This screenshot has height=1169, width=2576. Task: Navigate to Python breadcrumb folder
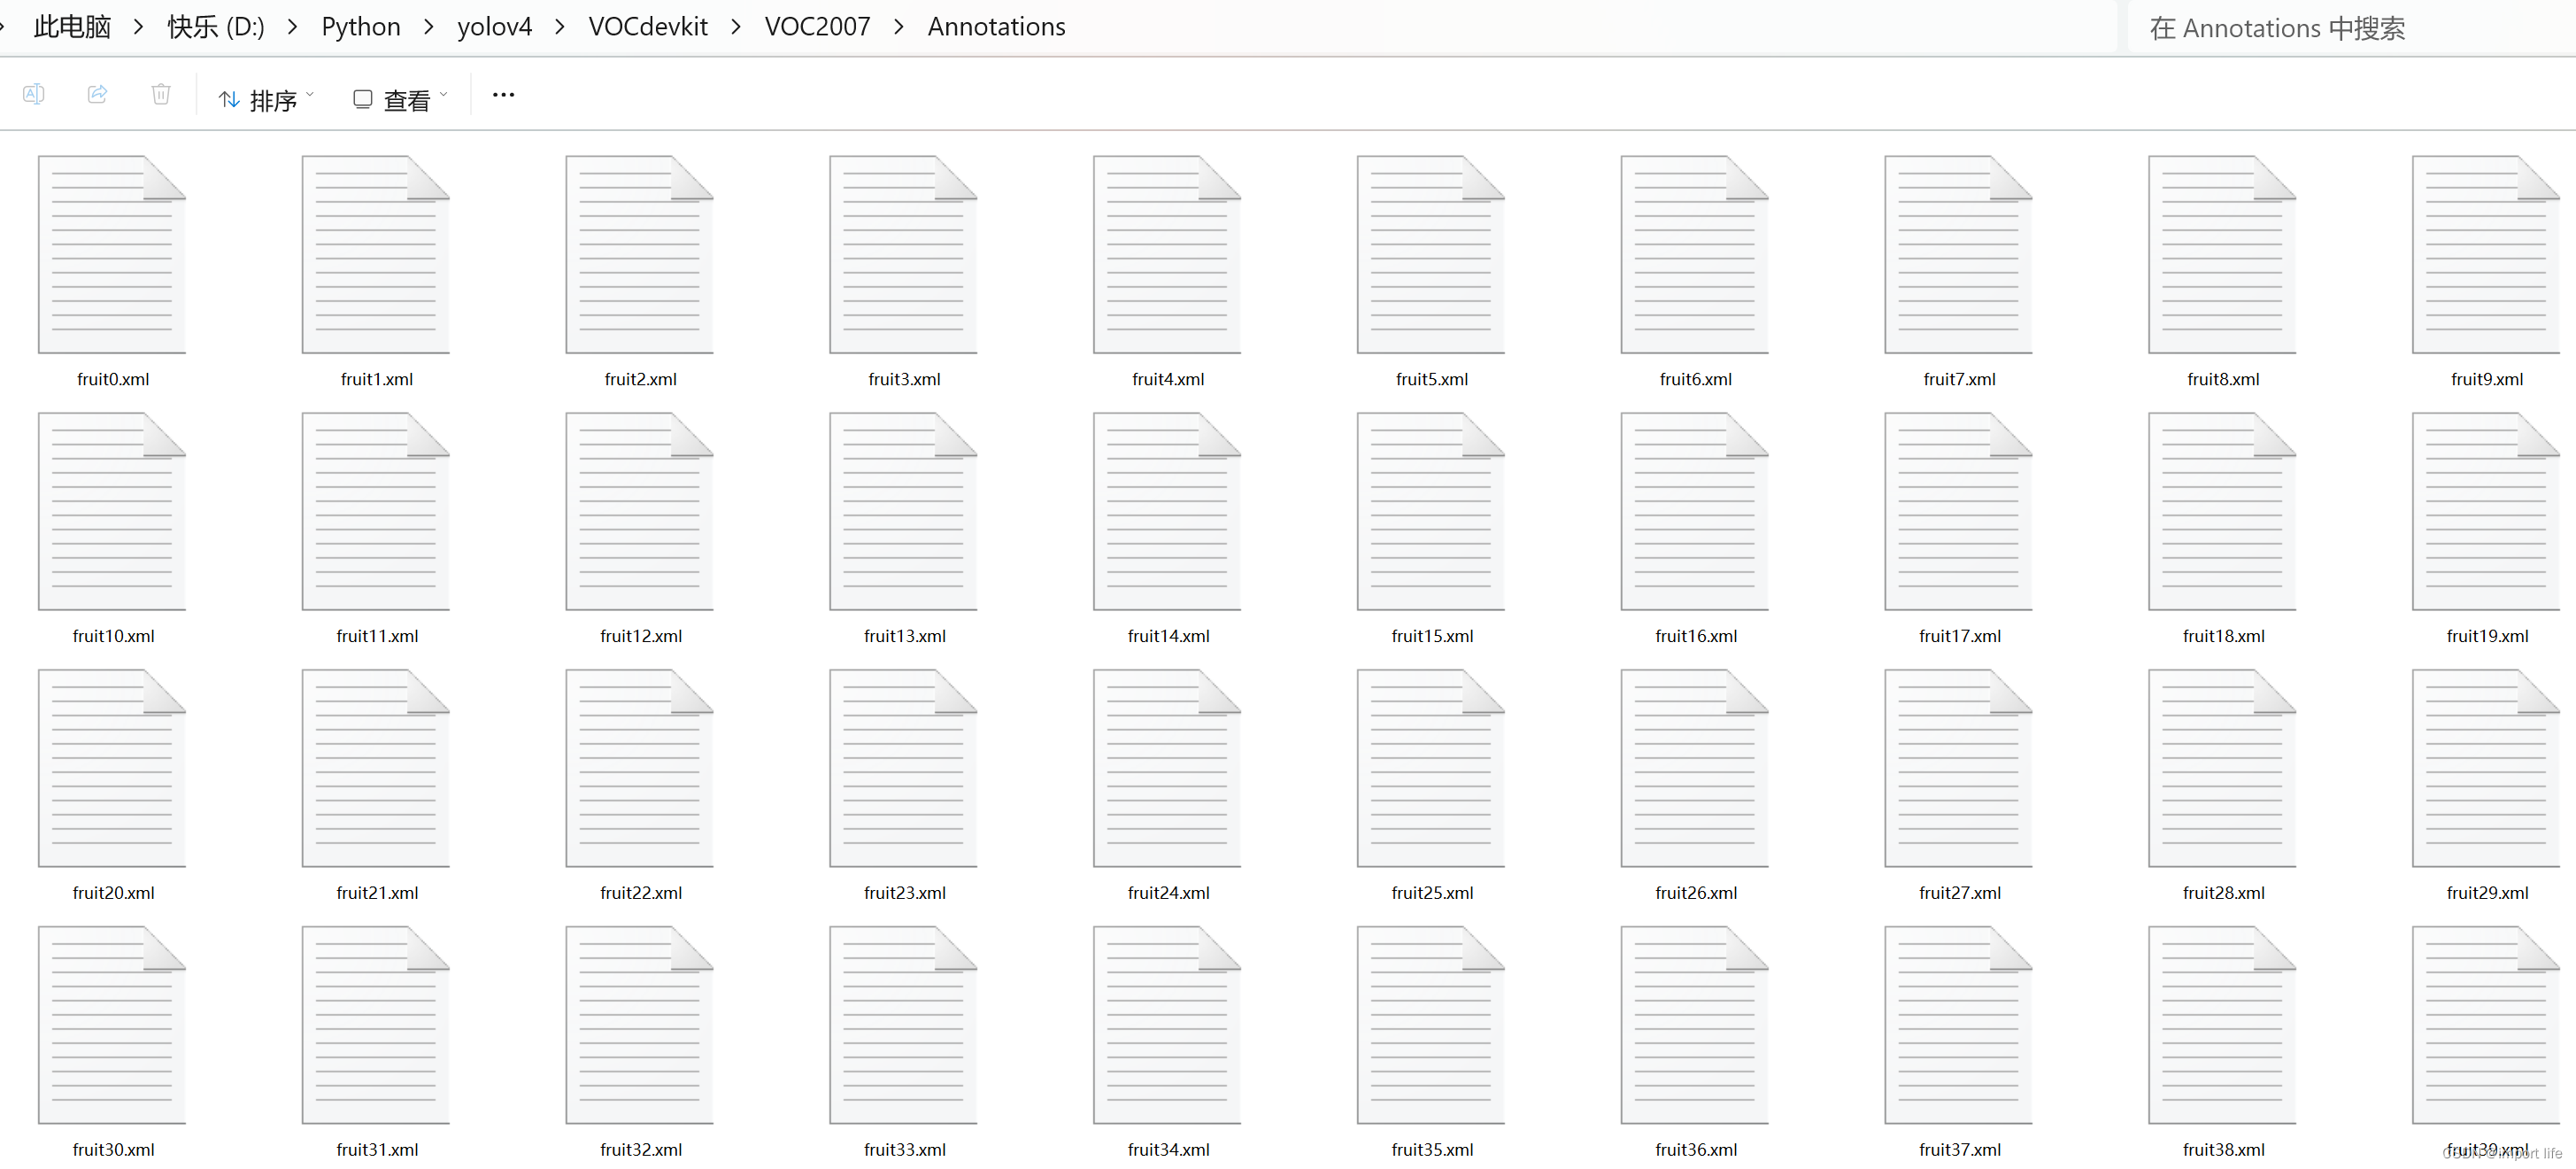[x=360, y=27]
